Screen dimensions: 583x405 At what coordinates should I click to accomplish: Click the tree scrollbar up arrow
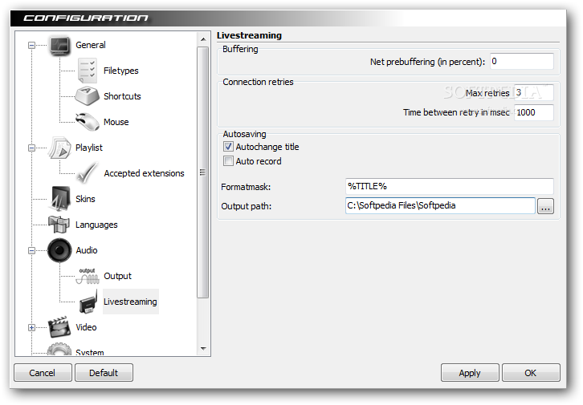point(203,39)
